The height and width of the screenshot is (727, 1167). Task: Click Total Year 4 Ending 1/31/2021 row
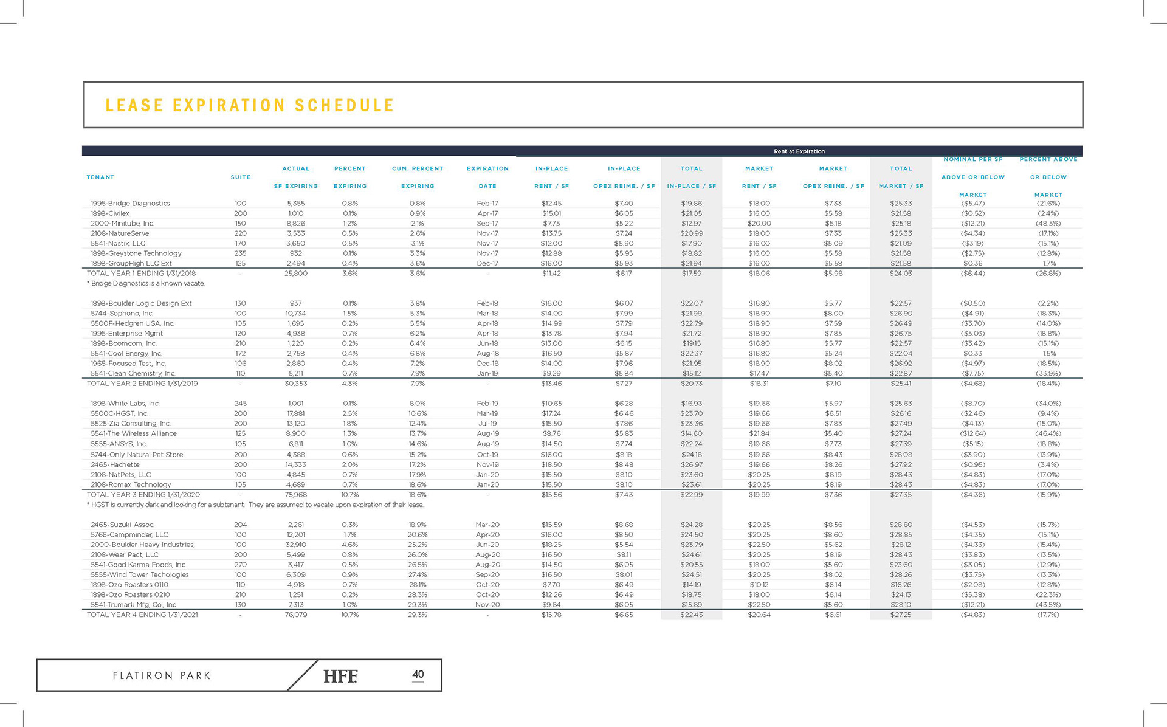point(142,615)
